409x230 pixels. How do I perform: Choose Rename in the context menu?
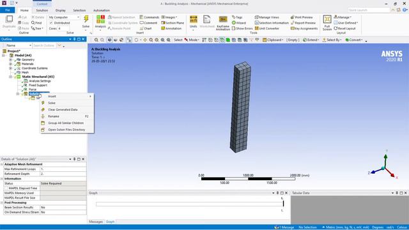click(67, 116)
